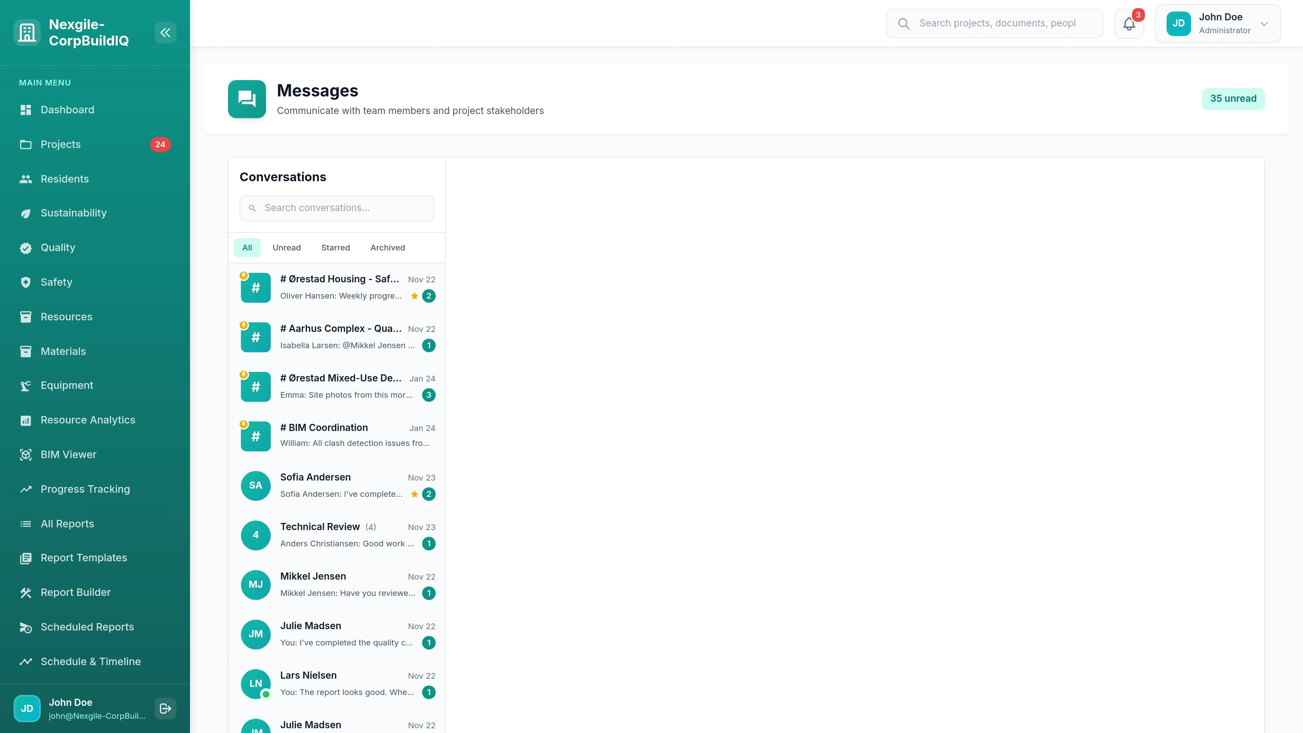The height and width of the screenshot is (733, 1303).
Task: Open Sustainability from the main menu
Action: click(73, 213)
